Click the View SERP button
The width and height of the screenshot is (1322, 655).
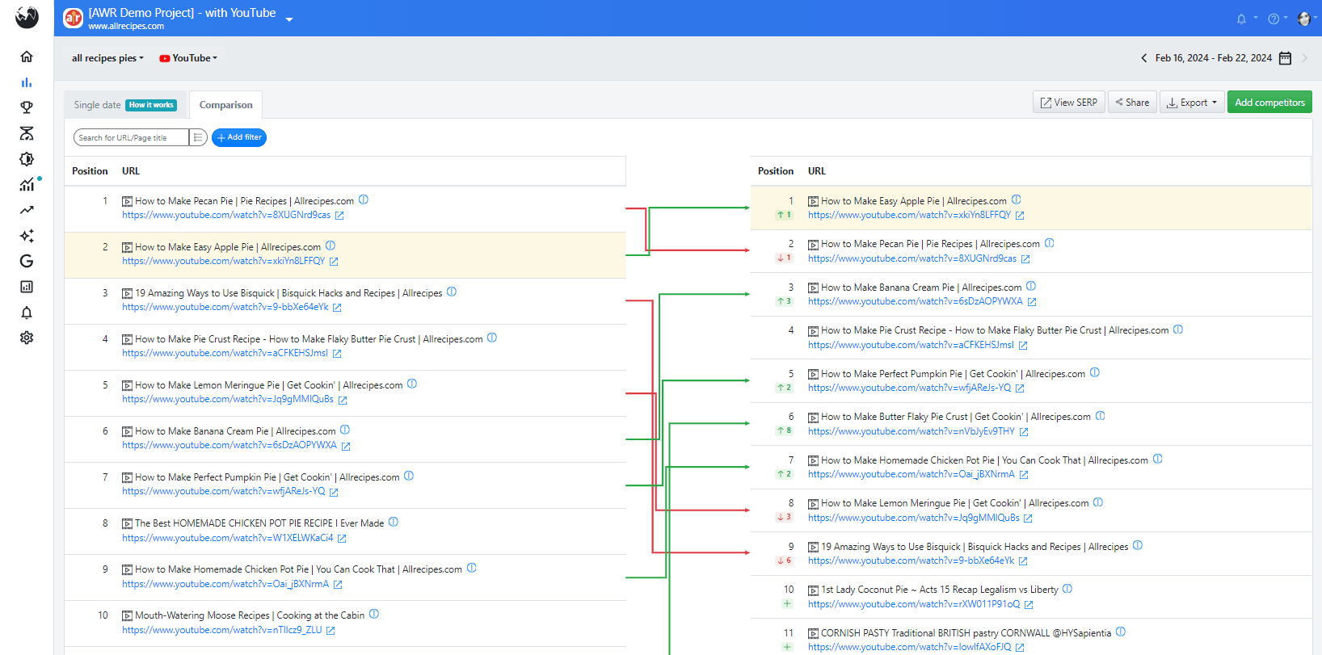coord(1068,103)
